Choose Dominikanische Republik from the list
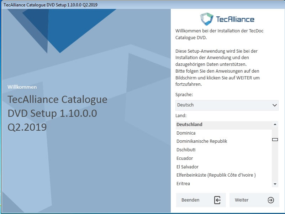285x214 pixels. (202, 141)
